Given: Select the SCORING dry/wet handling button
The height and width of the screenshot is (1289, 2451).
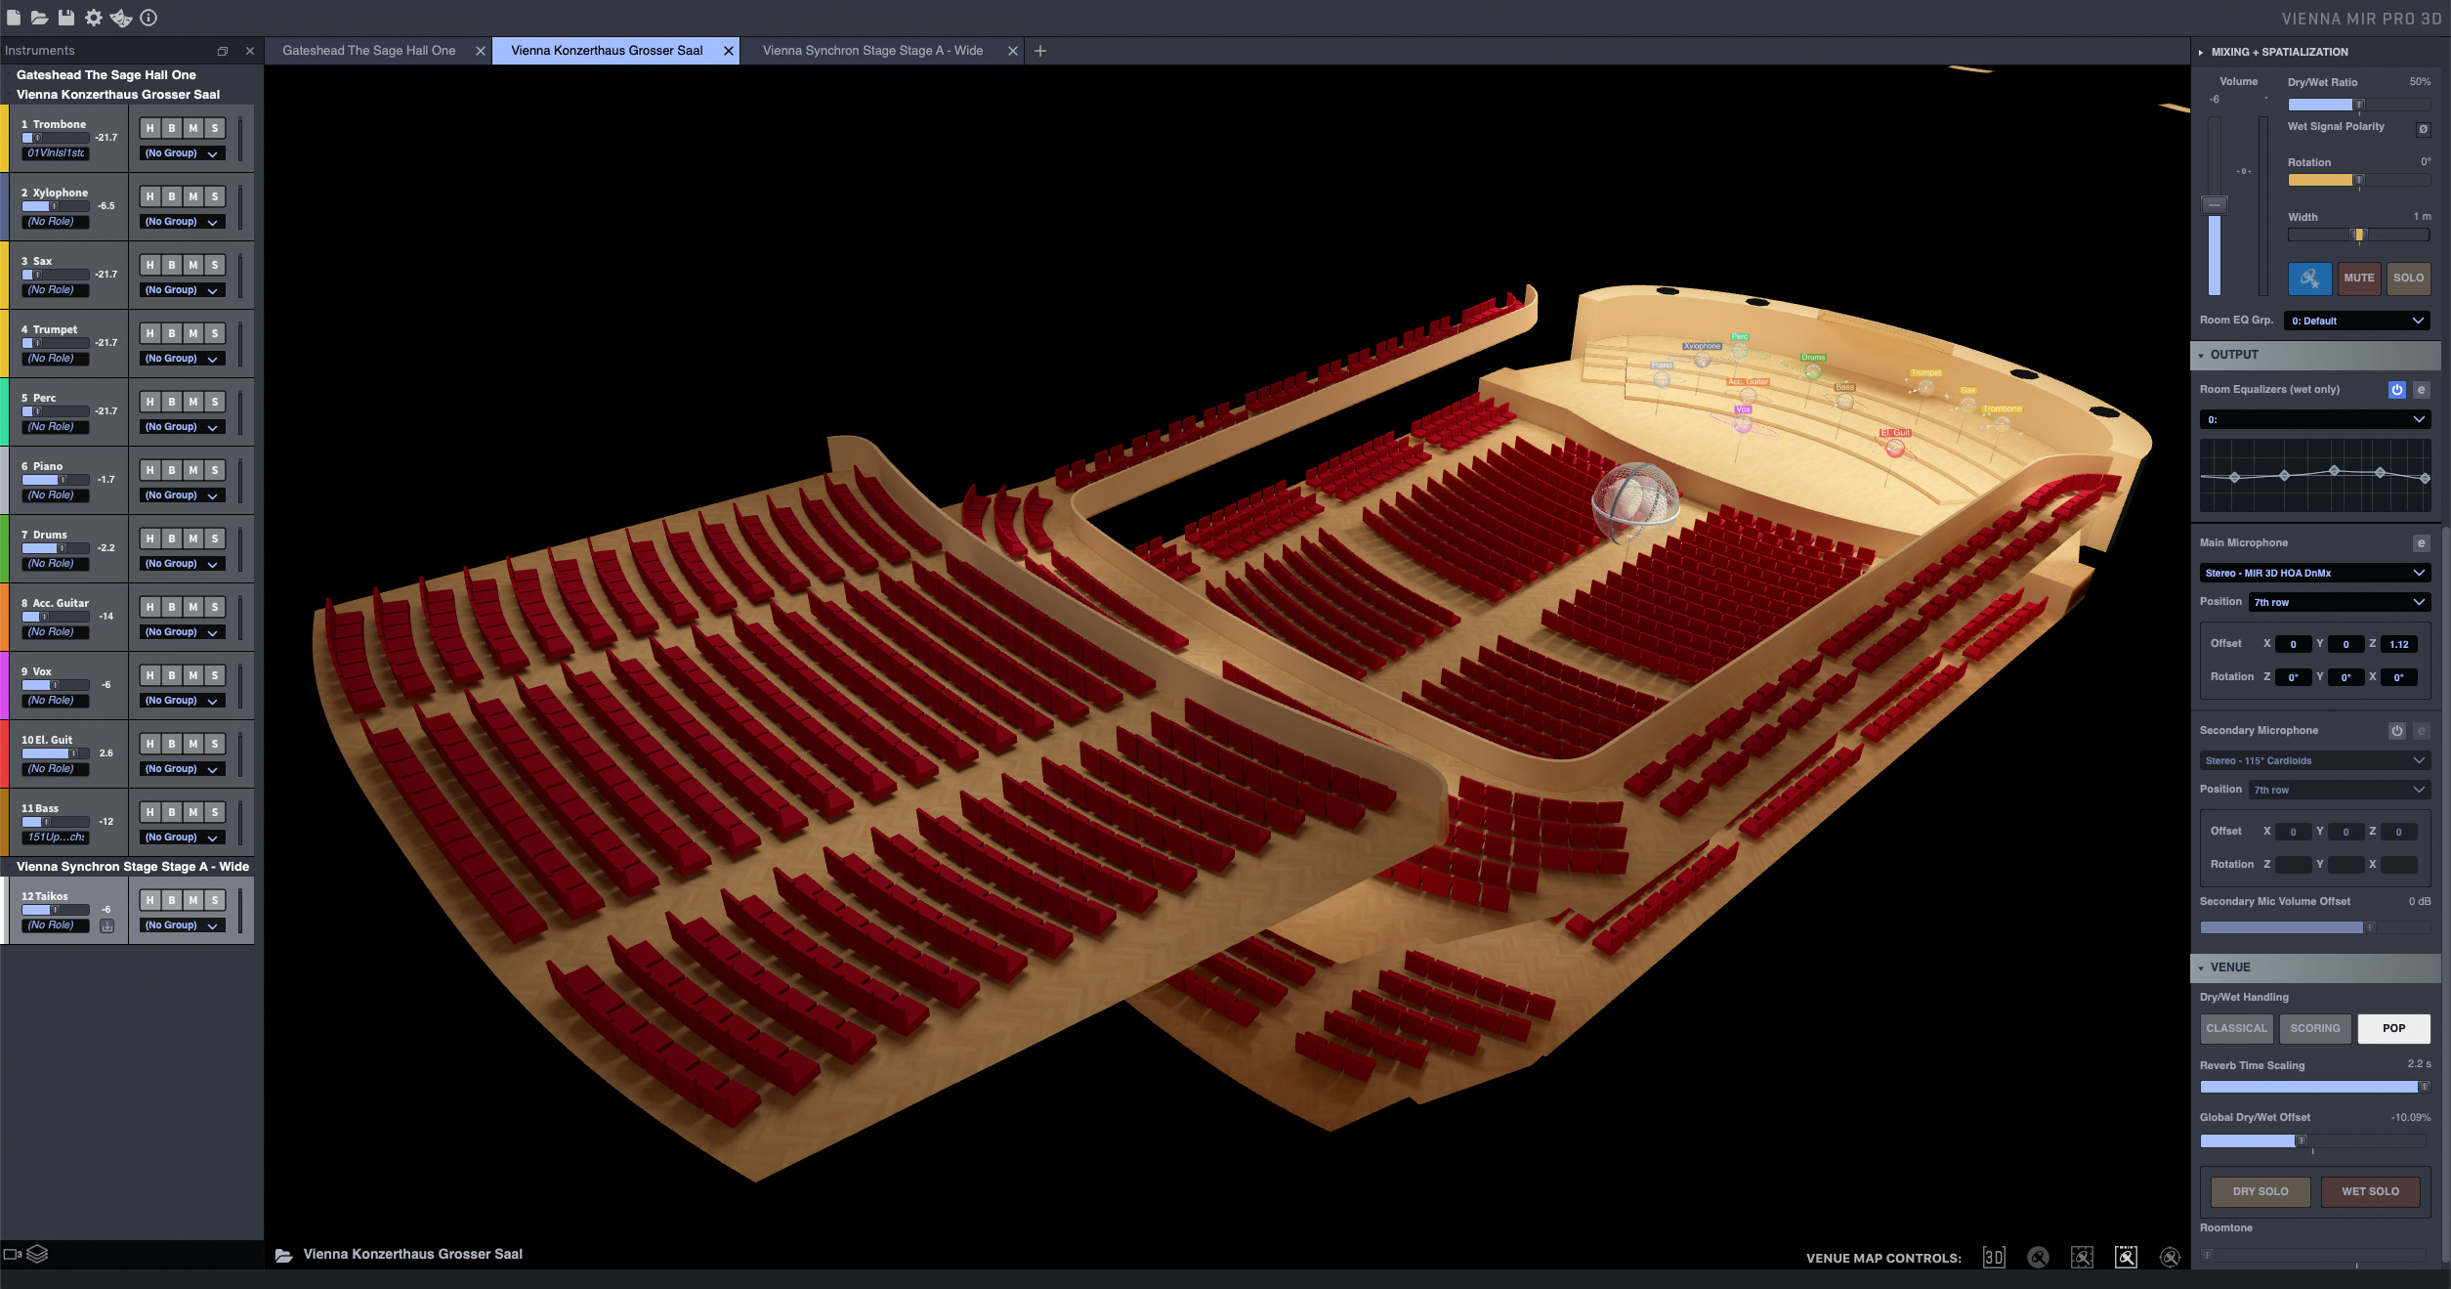Looking at the screenshot, I should [x=2314, y=1028].
